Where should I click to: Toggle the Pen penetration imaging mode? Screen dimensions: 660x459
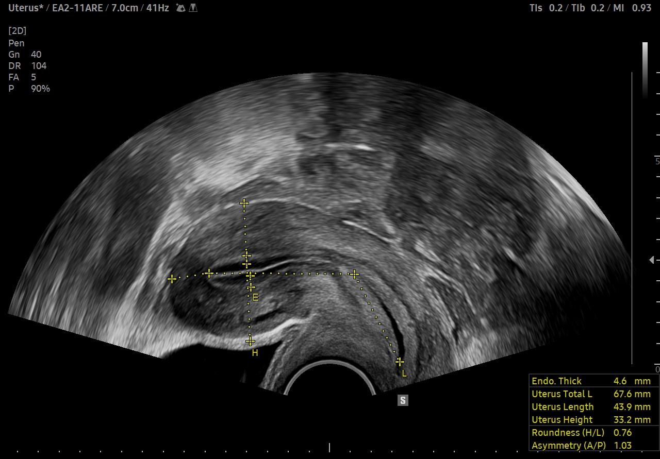(16, 43)
